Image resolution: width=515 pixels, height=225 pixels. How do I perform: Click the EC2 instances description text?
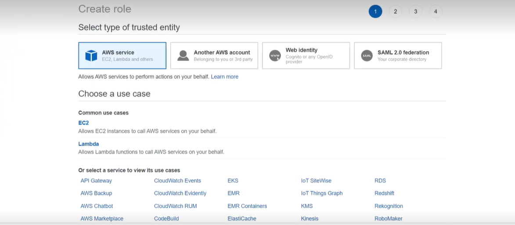148,131
